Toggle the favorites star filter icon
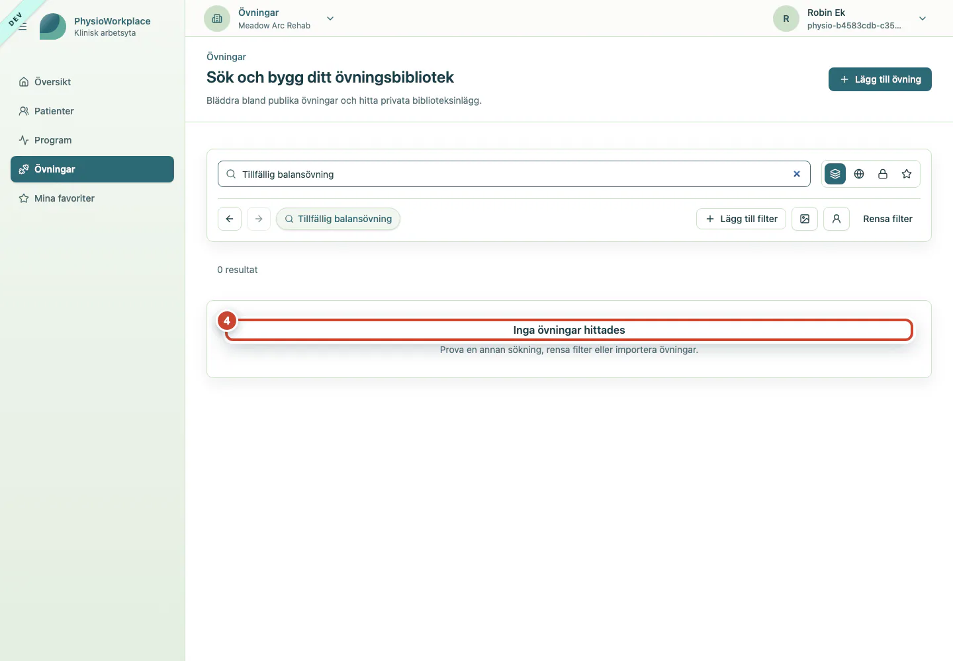The width and height of the screenshot is (953, 661). (x=907, y=174)
